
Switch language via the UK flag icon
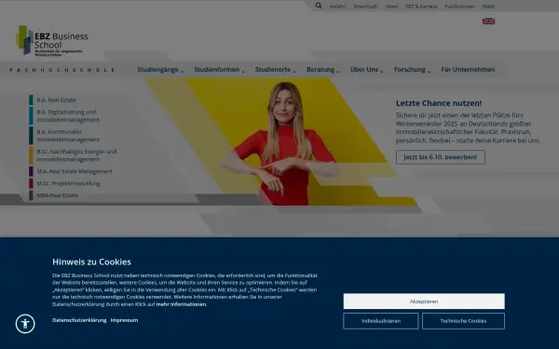click(488, 21)
